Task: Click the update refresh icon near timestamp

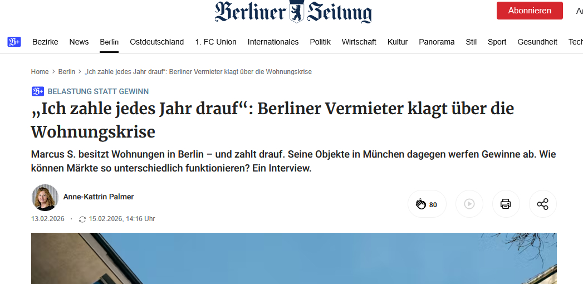Action: click(x=82, y=219)
